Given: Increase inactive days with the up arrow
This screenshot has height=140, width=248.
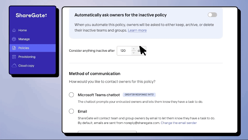Looking at the screenshot, I should pos(134,49).
